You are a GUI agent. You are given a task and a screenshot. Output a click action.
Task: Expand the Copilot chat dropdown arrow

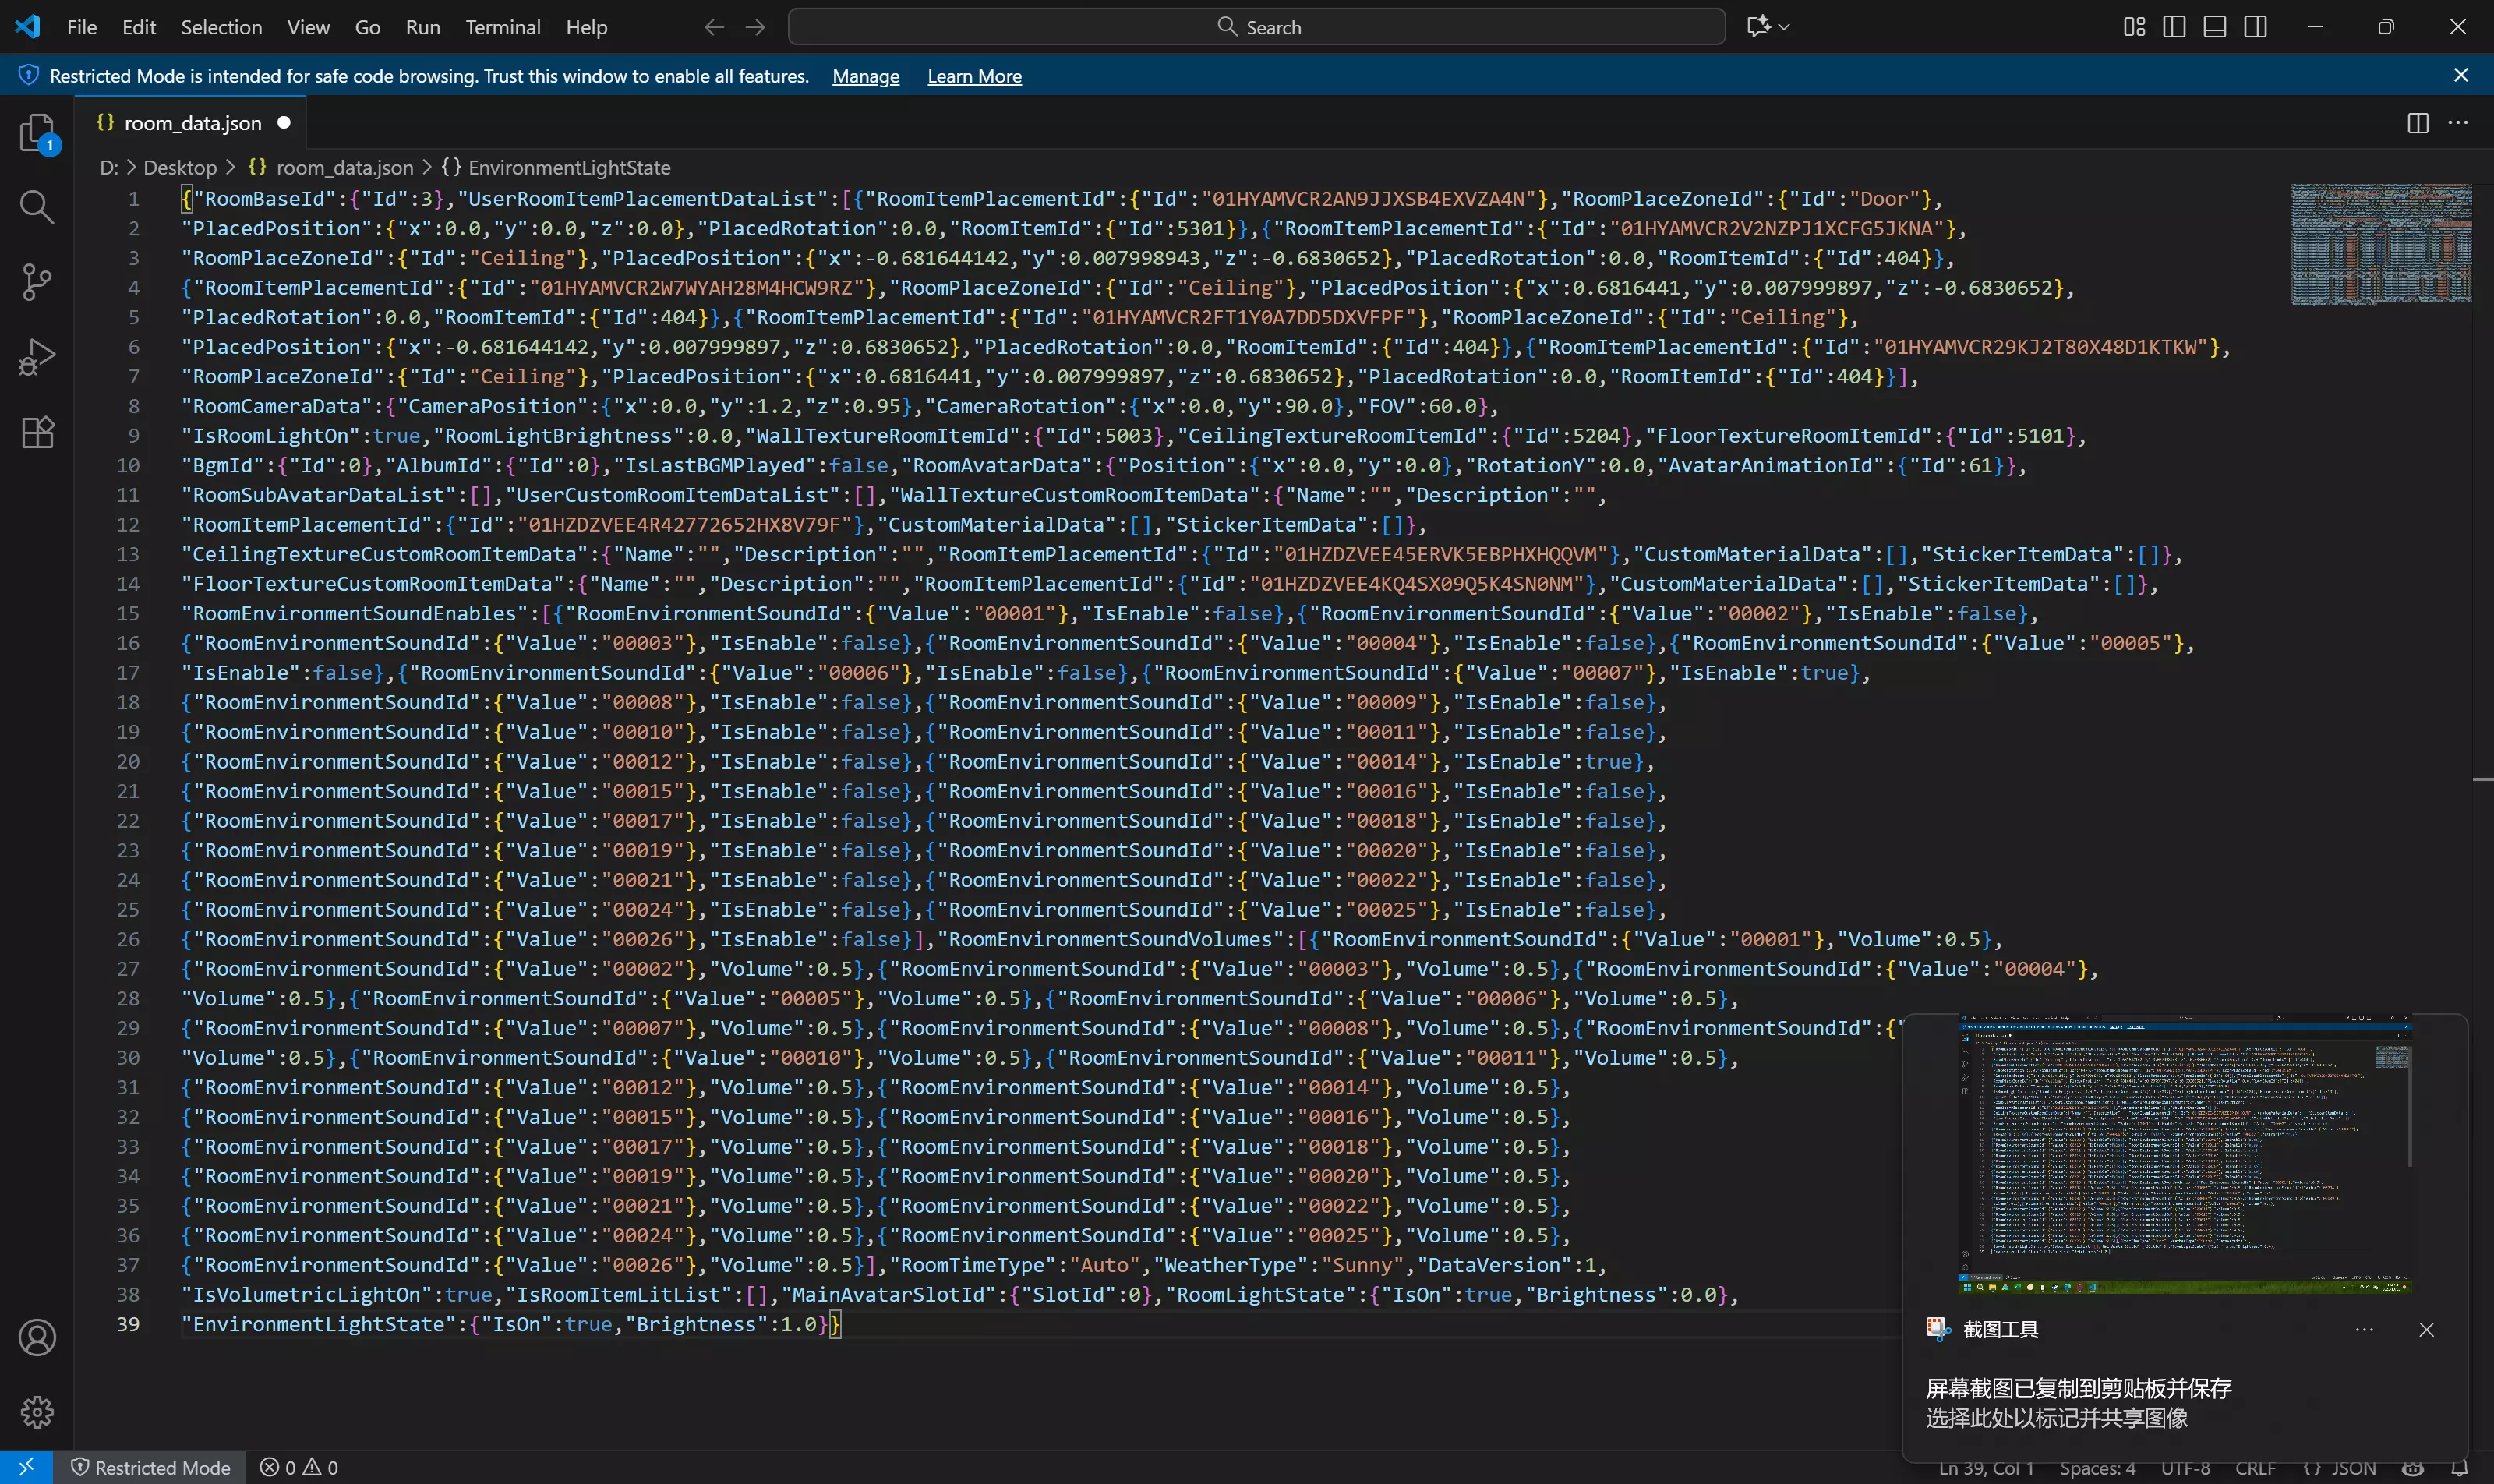(x=1784, y=27)
